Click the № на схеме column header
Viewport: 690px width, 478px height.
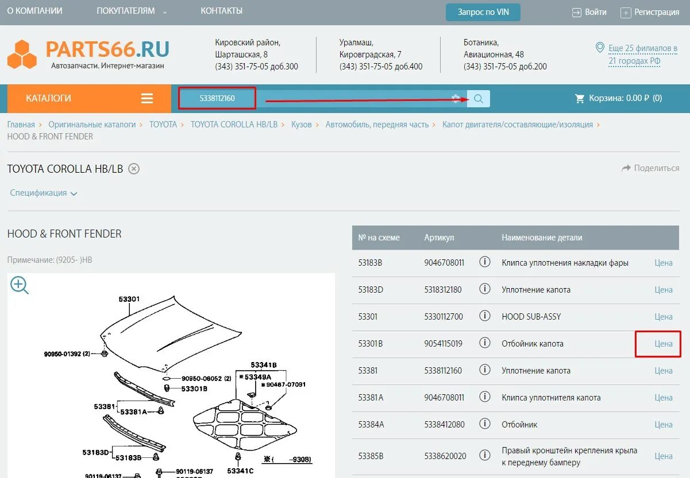coord(379,238)
